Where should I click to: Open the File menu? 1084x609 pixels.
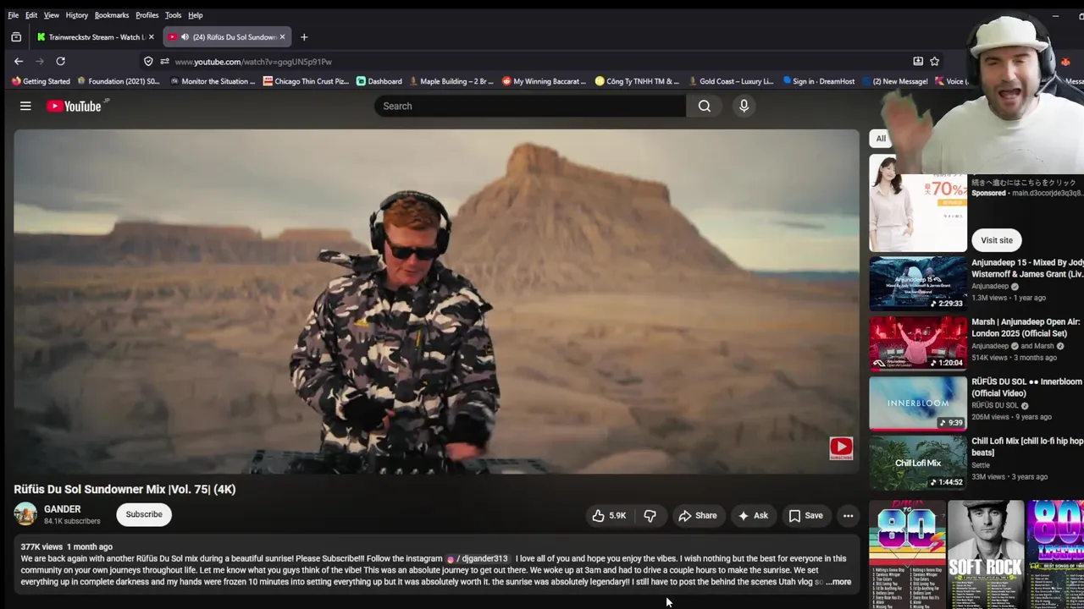tap(14, 15)
